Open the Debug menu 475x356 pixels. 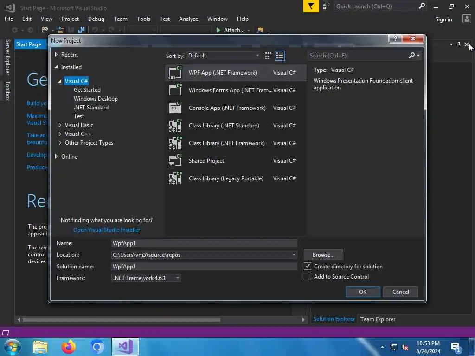(x=96, y=19)
